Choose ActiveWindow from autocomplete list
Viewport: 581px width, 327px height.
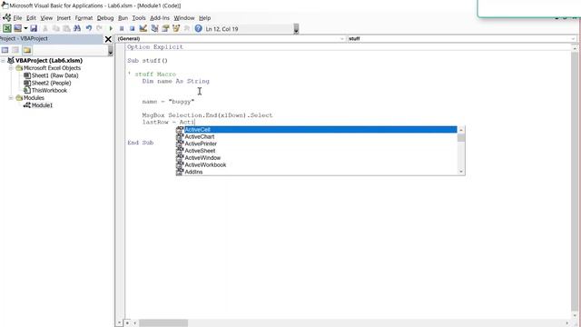click(320, 157)
